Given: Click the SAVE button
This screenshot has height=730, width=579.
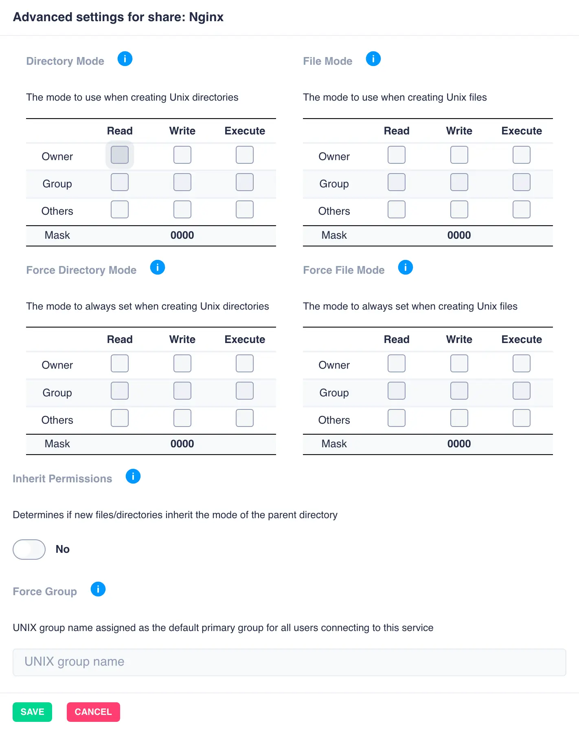Looking at the screenshot, I should pos(32,712).
